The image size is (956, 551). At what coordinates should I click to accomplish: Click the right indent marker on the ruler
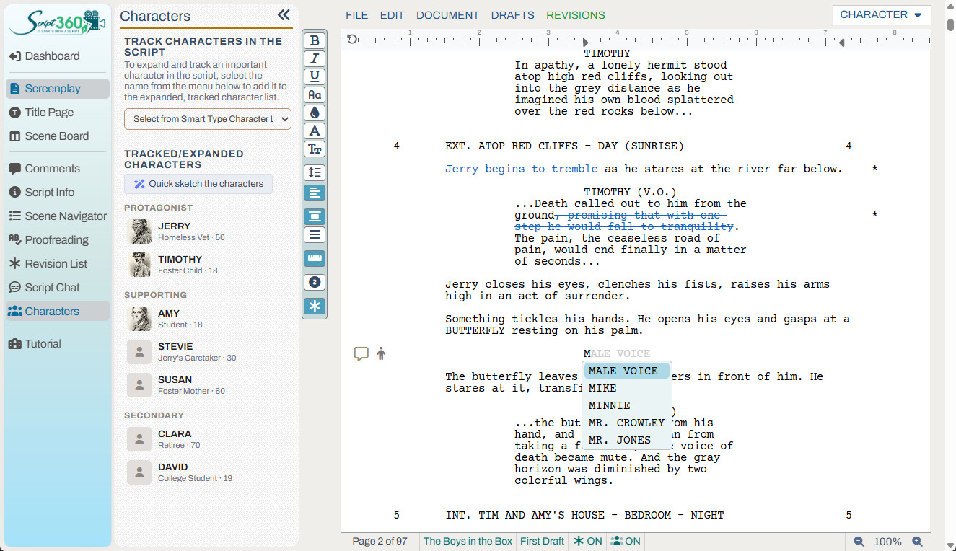[x=841, y=43]
